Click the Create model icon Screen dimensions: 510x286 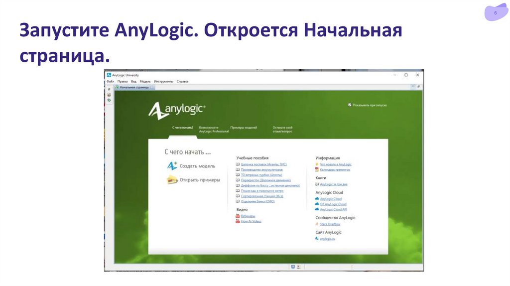[x=172, y=165]
